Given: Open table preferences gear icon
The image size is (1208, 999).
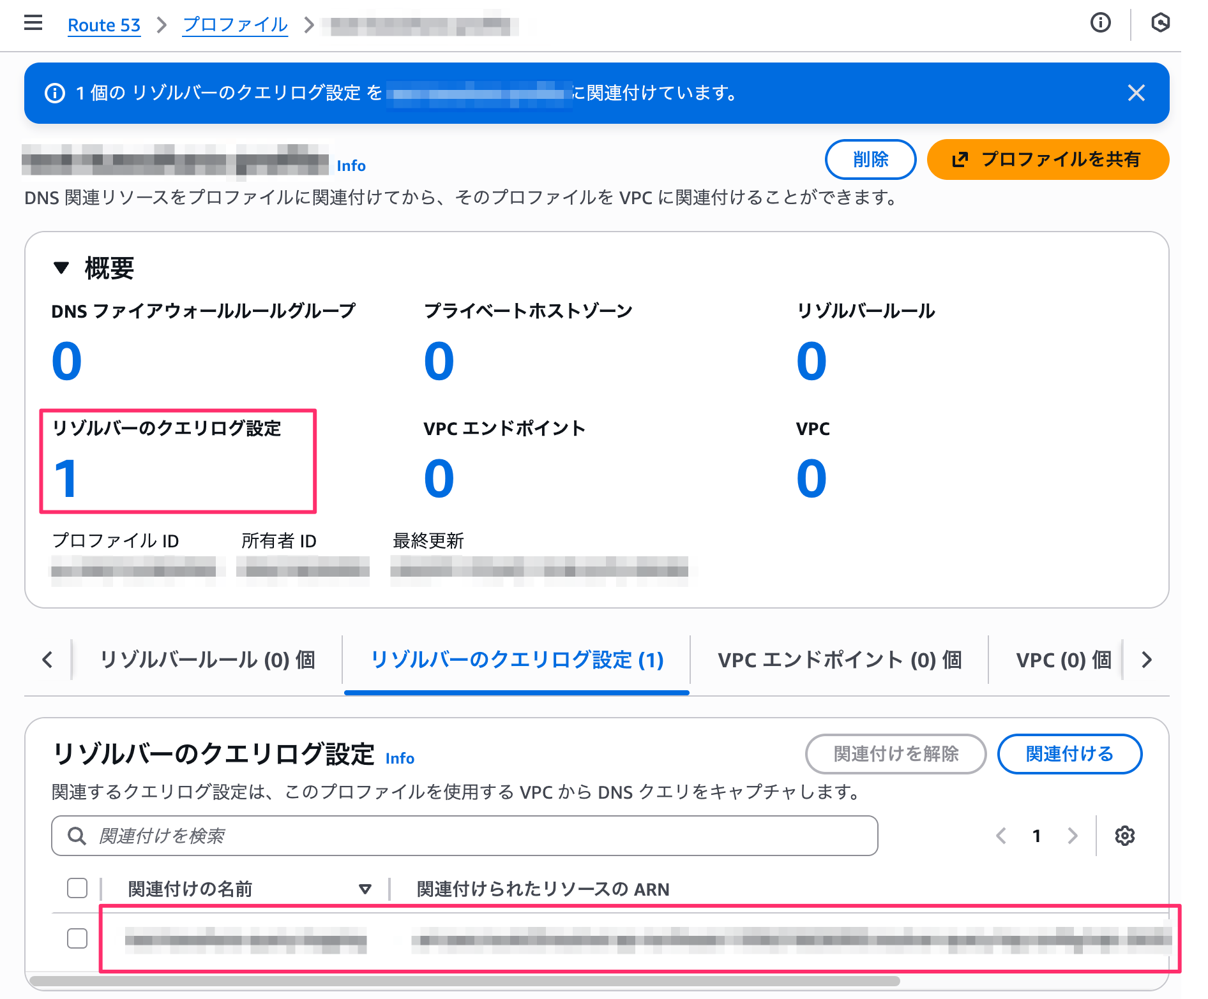Looking at the screenshot, I should tap(1124, 836).
